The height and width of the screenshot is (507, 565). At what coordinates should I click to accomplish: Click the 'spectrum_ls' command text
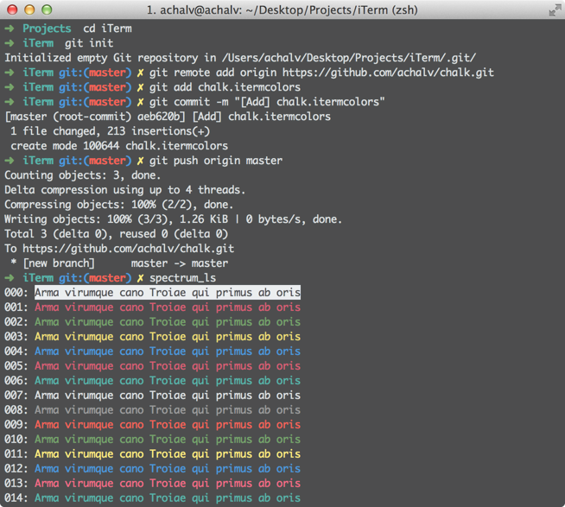click(x=182, y=278)
